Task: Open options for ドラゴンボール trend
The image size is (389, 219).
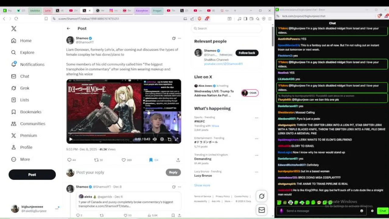Action: point(256,138)
